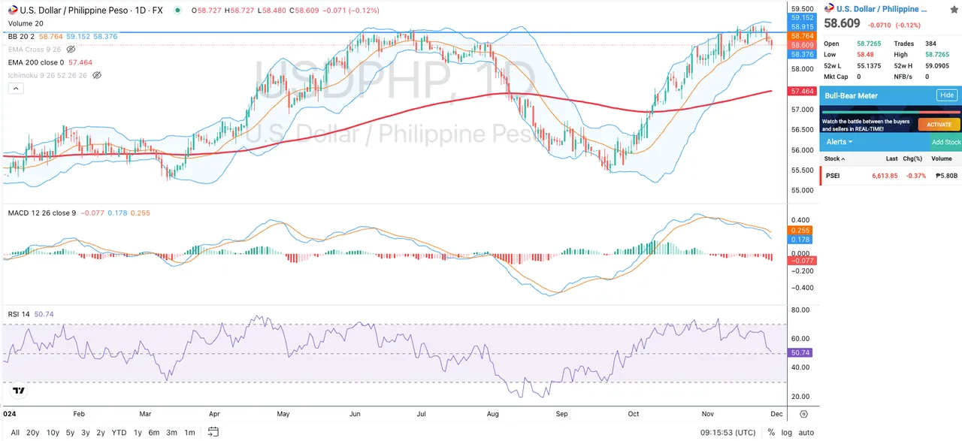Screen dimensions: 962x441
Task: Favorite the symbol with the star icon
Action: [x=954, y=9]
